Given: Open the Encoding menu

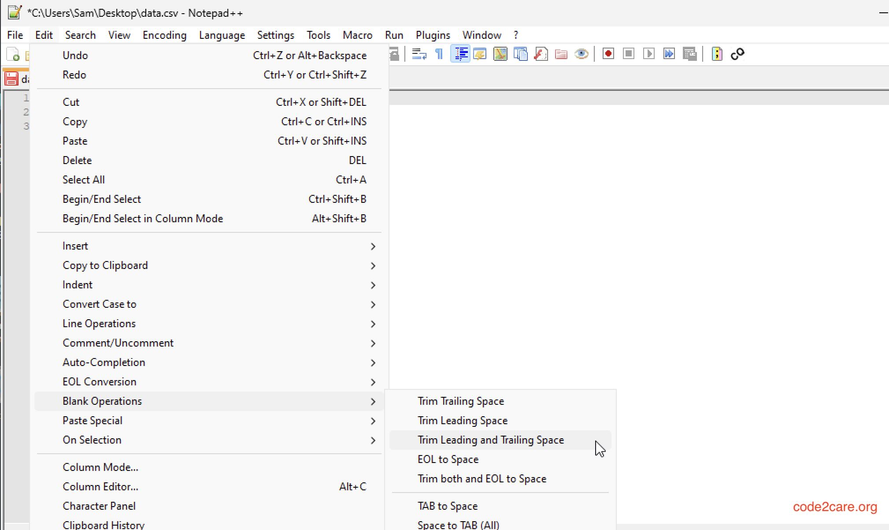Looking at the screenshot, I should point(164,35).
